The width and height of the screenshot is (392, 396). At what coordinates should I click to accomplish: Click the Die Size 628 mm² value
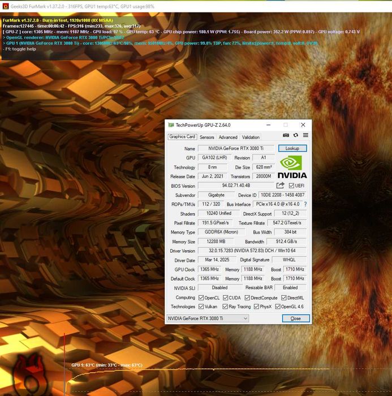(x=264, y=167)
